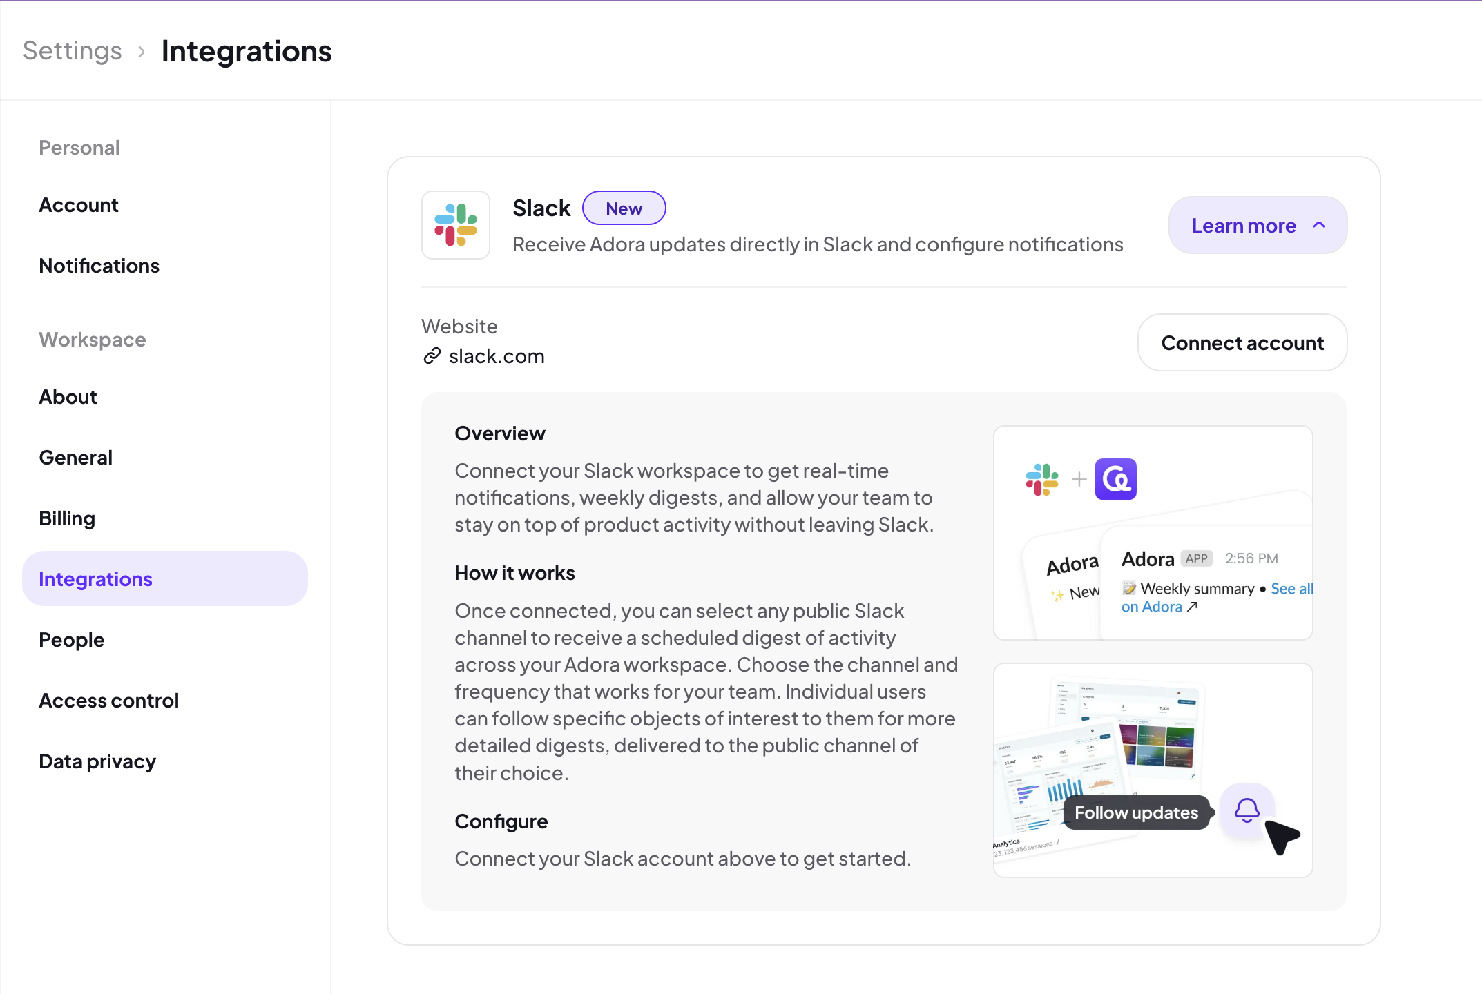
Task: Click the Slack integration title
Action: pos(542,208)
